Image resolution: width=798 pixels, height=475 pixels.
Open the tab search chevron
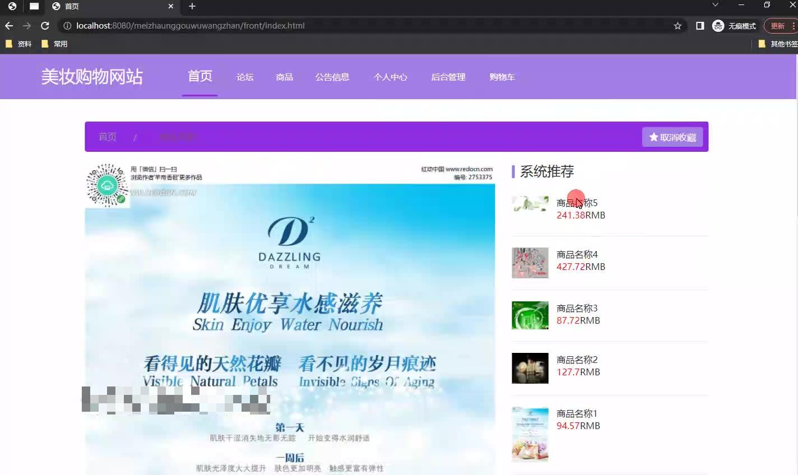pos(715,5)
